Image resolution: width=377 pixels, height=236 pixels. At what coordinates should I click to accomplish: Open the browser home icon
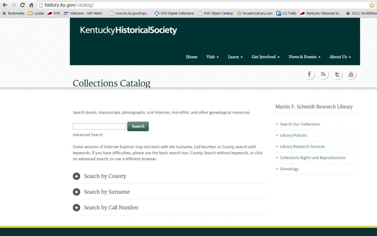[x=31, y=5]
